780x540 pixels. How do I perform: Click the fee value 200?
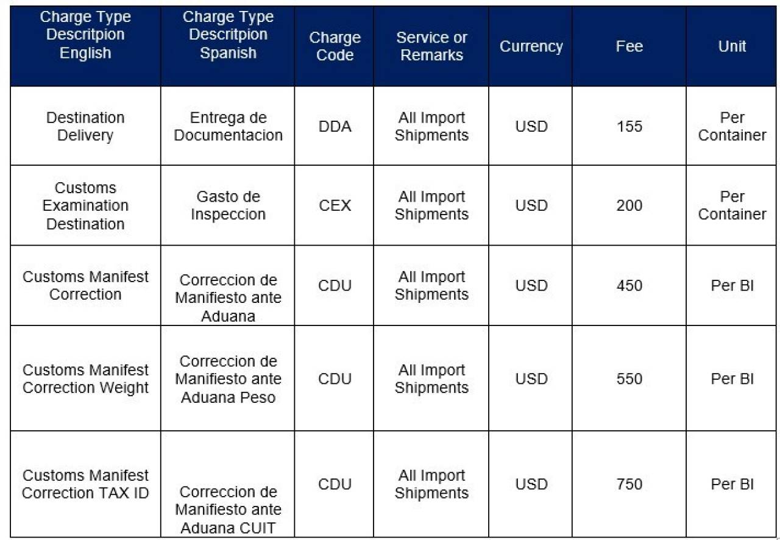629,205
